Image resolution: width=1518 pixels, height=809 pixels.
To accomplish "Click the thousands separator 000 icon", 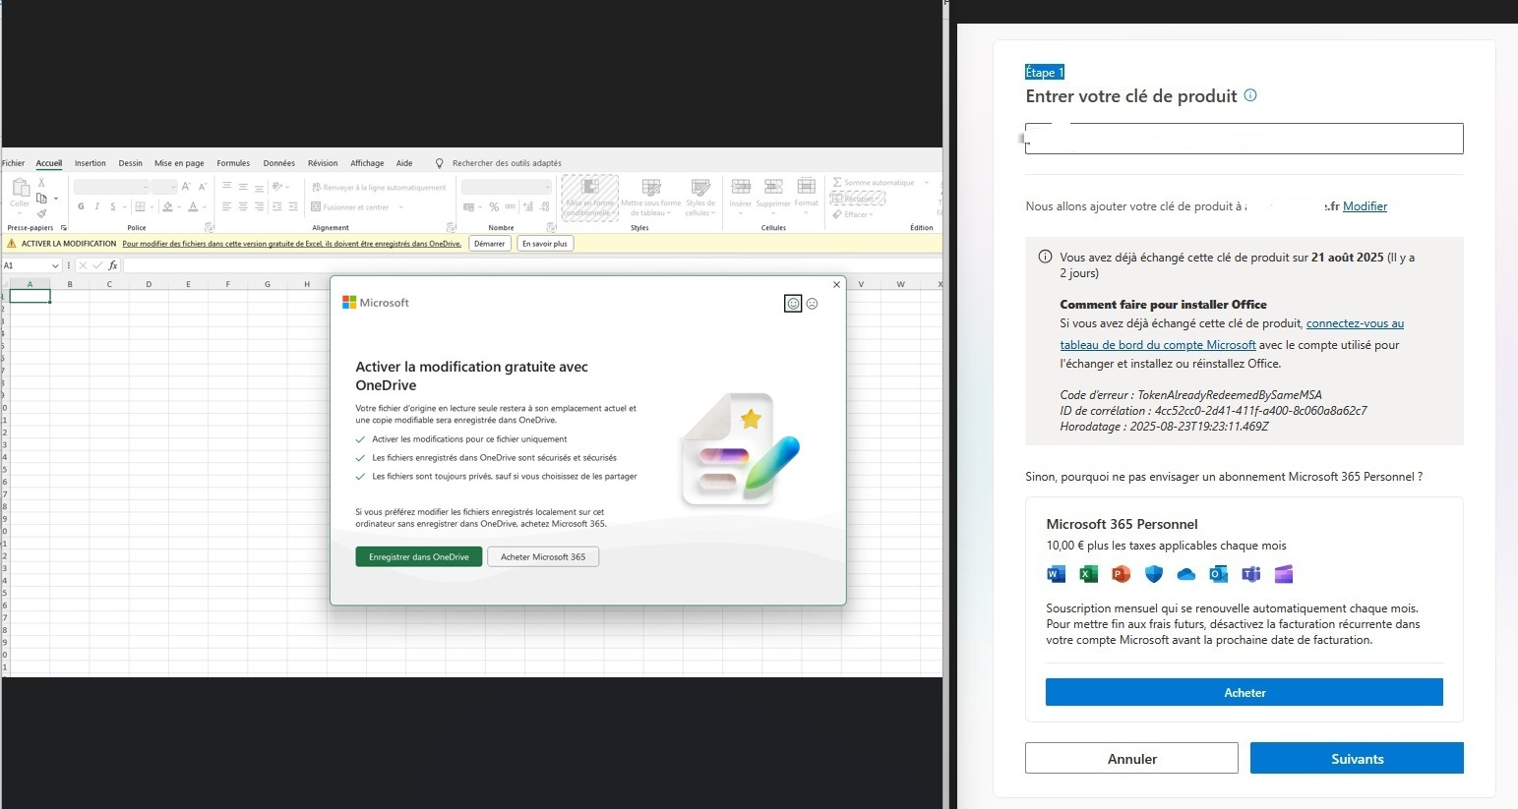I will pos(510,206).
